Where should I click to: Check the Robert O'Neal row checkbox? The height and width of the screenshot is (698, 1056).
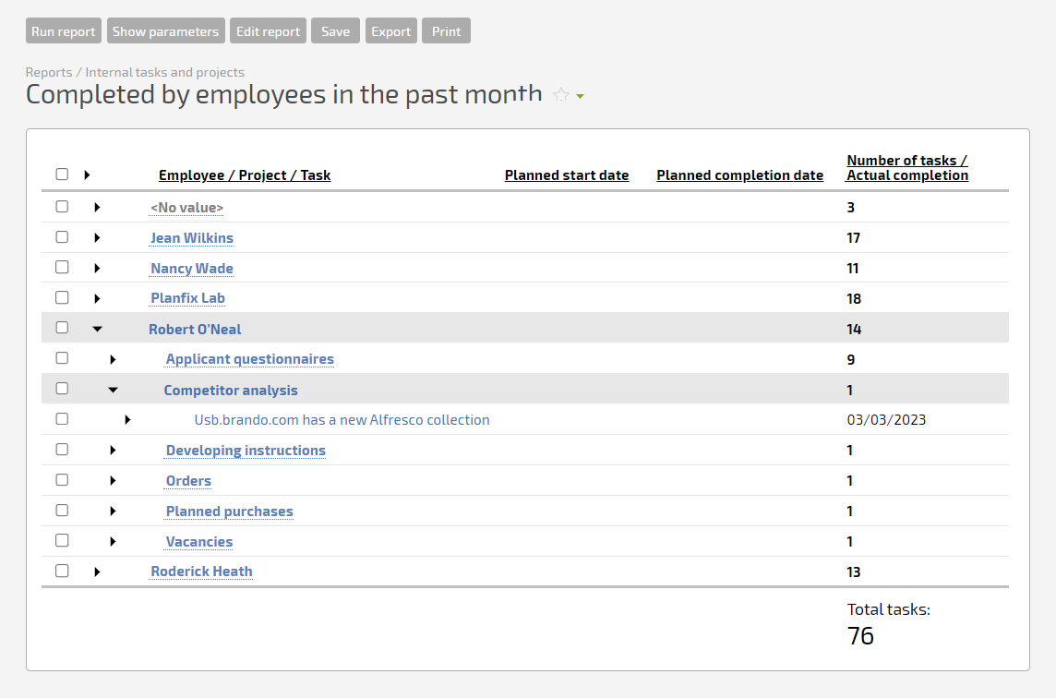point(62,328)
